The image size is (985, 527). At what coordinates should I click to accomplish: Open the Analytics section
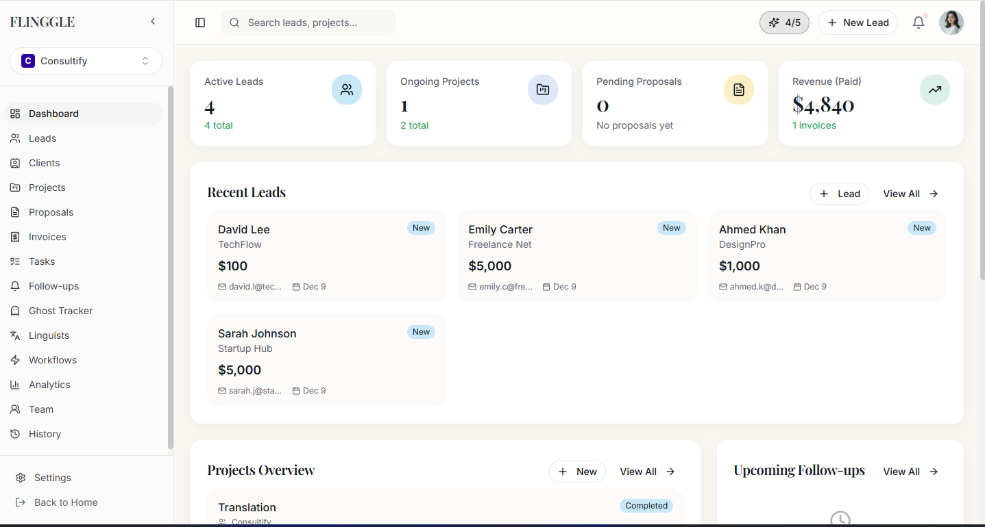[x=49, y=384]
